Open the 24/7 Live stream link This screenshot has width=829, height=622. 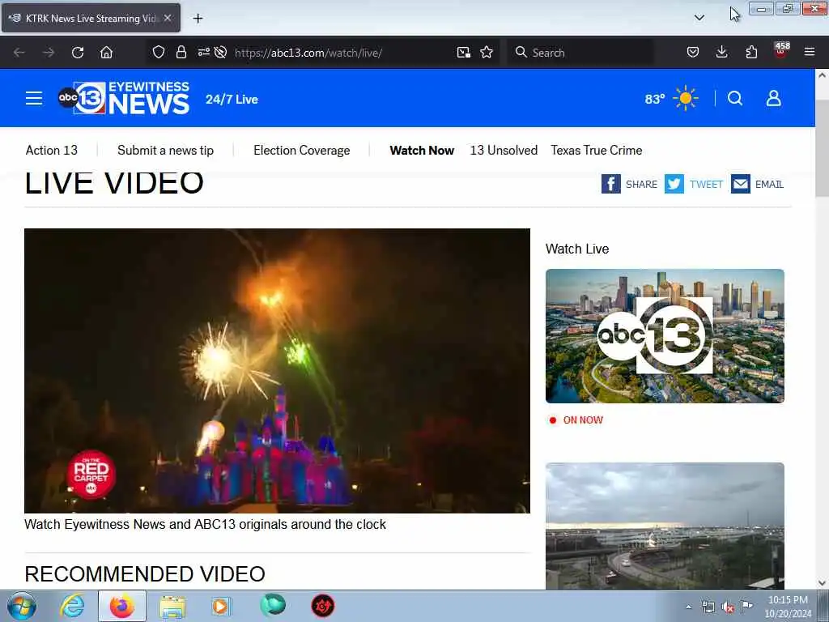[232, 100]
